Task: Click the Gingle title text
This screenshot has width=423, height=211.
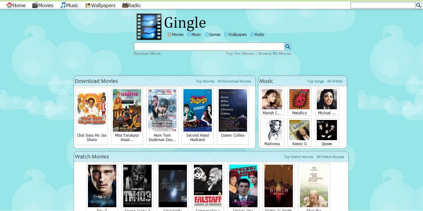Action: pos(185,23)
